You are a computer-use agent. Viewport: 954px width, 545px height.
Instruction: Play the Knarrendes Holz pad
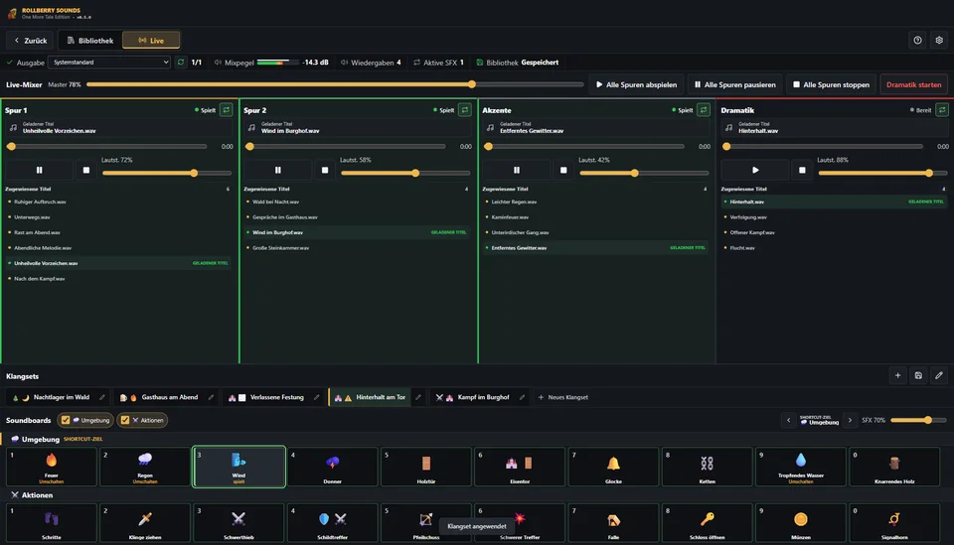click(894, 467)
